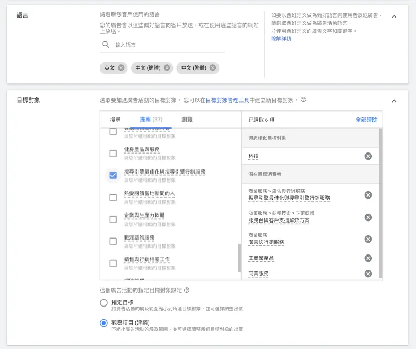Check the partially hidden top checkbox in list
This screenshot has height=349, width=416.
pyautogui.click(x=113, y=132)
